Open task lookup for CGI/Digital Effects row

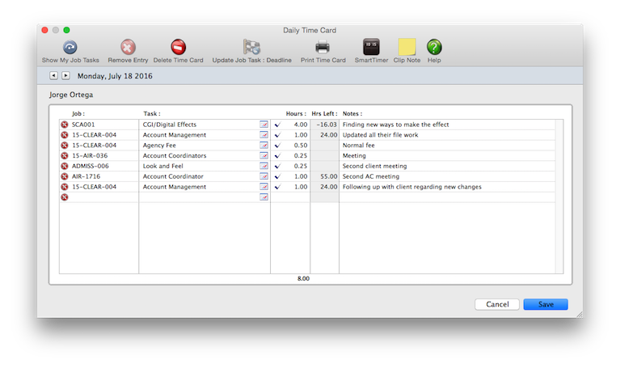tap(264, 125)
